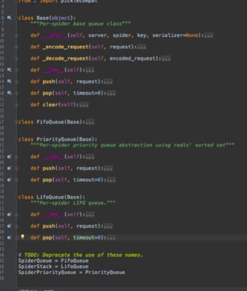Viewport: 247px width, 291px height.
Task: Click the overrides gutter icon beside LifoQueue __len__
Action: (x=9, y=214)
